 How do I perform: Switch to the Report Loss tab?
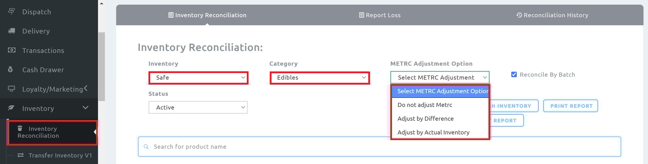tap(380, 15)
